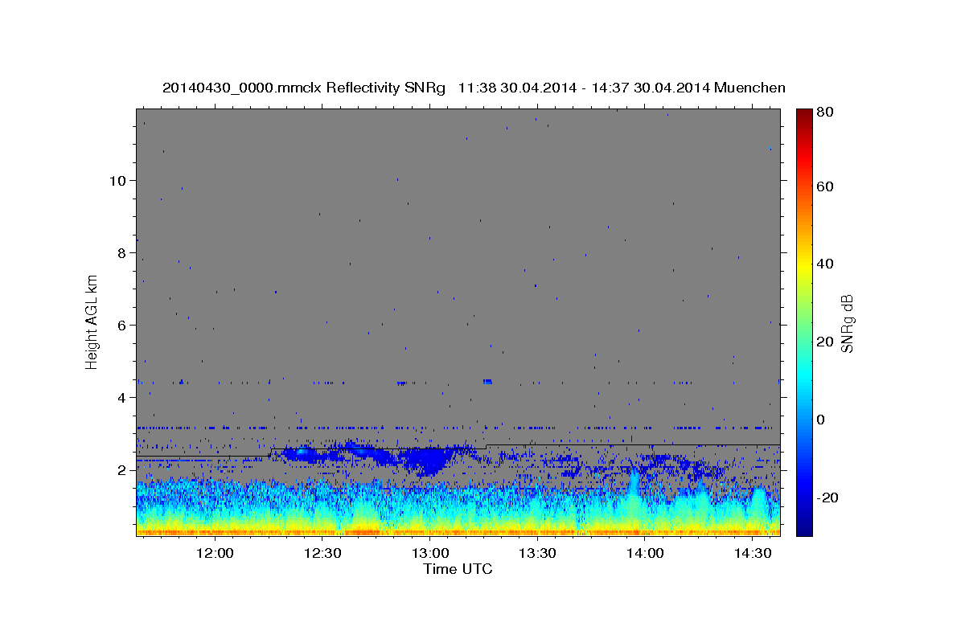Click the 'Height AGL km' y-axis label

(x=92, y=321)
